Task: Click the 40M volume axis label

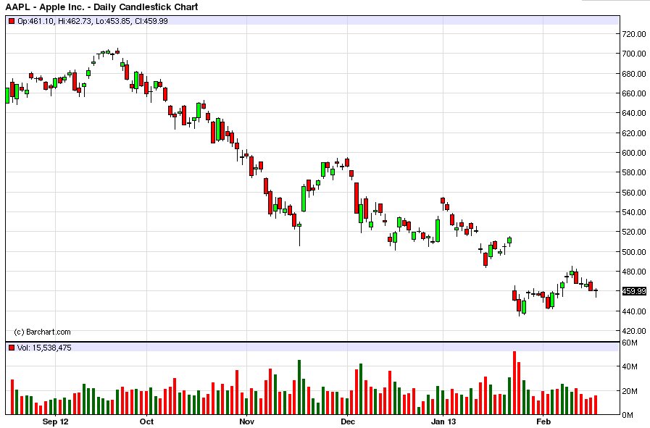Action: (630, 366)
